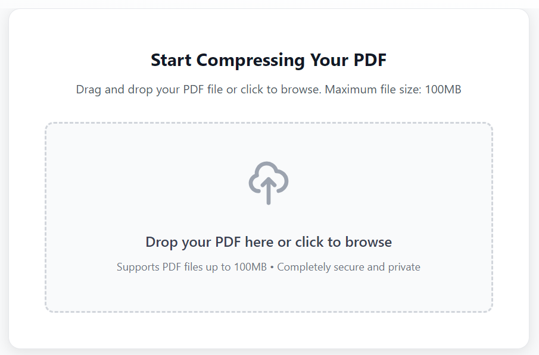Click the bullet separator in the support text
Screen dimensions: 539x355
click(272, 267)
